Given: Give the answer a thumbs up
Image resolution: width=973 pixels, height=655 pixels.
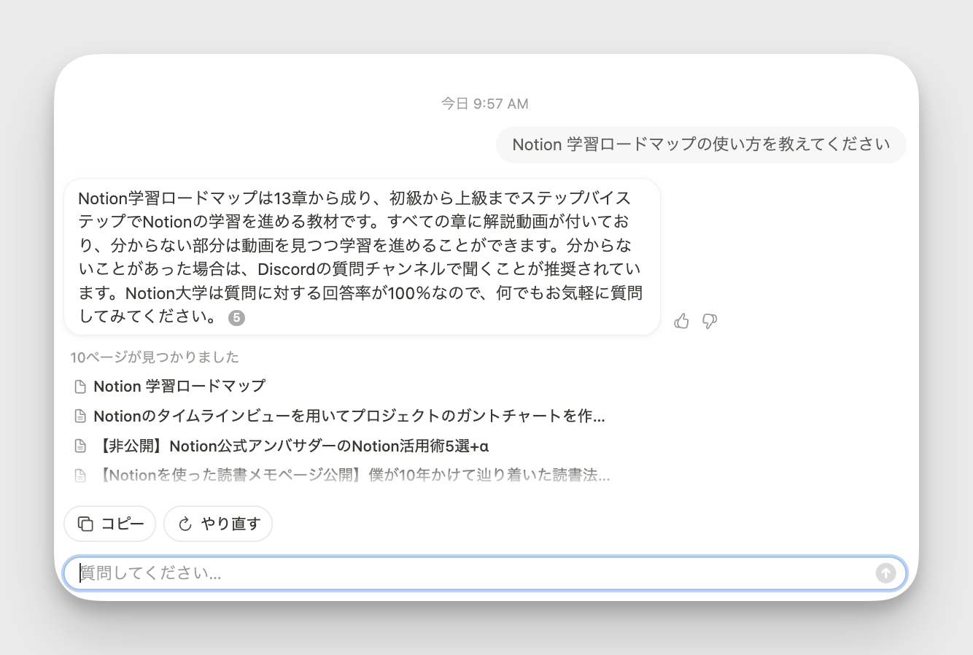Looking at the screenshot, I should pos(681,321).
